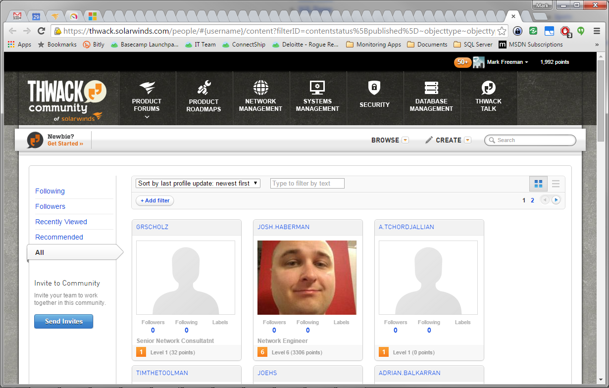Switch to thumbnail grid view
This screenshot has width=609, height=388.
(x=538, y=184)
